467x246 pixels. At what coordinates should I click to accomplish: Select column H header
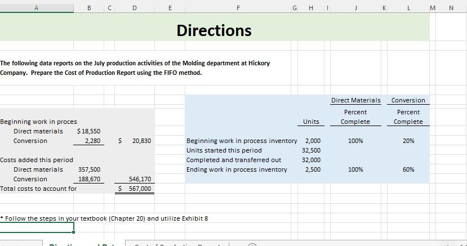tap(311, 8)
